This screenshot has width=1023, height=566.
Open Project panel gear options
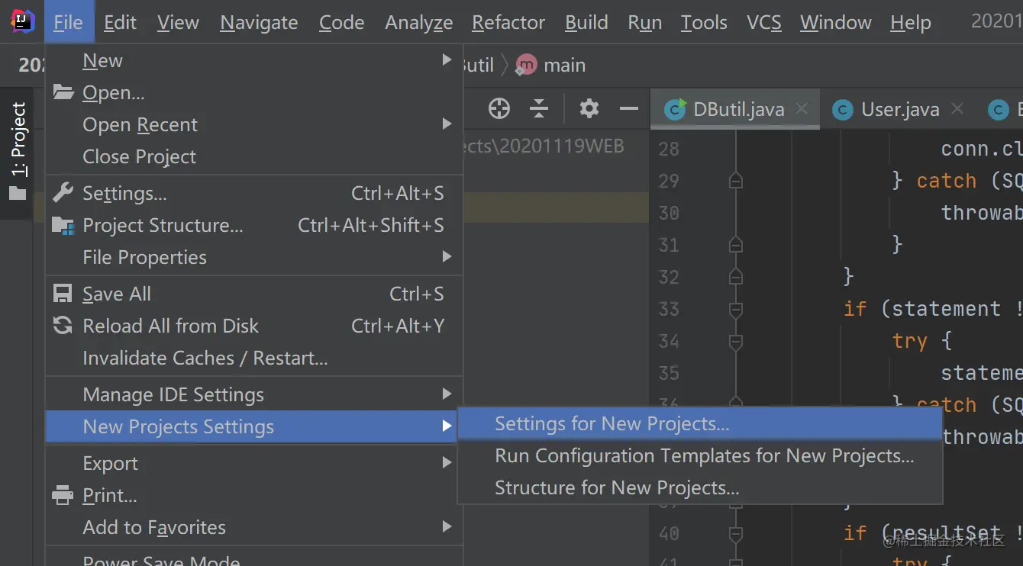589,109
